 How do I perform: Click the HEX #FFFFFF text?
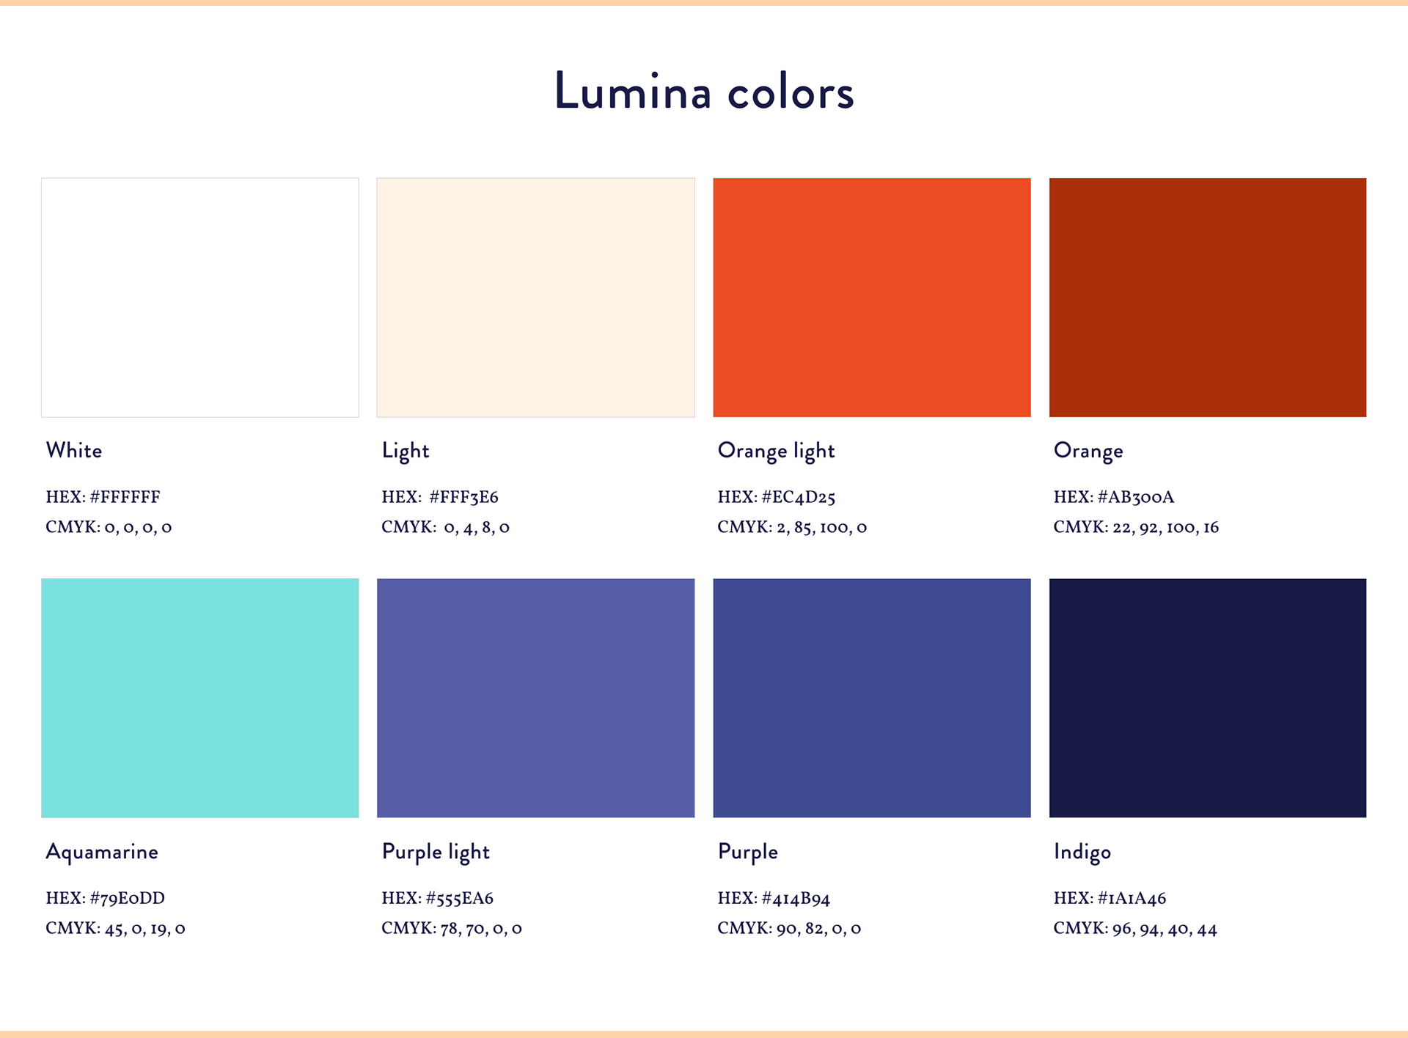(x=103, y=497)
